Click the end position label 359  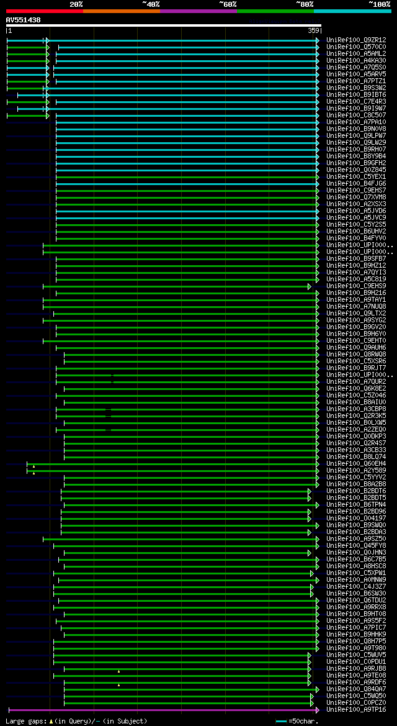click(x=313, y=30)
